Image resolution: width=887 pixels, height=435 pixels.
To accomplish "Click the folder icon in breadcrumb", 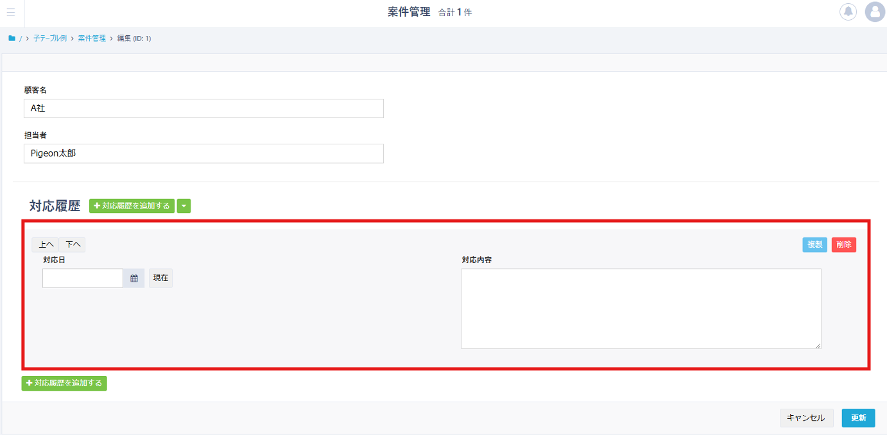I will tap(12, 38).
